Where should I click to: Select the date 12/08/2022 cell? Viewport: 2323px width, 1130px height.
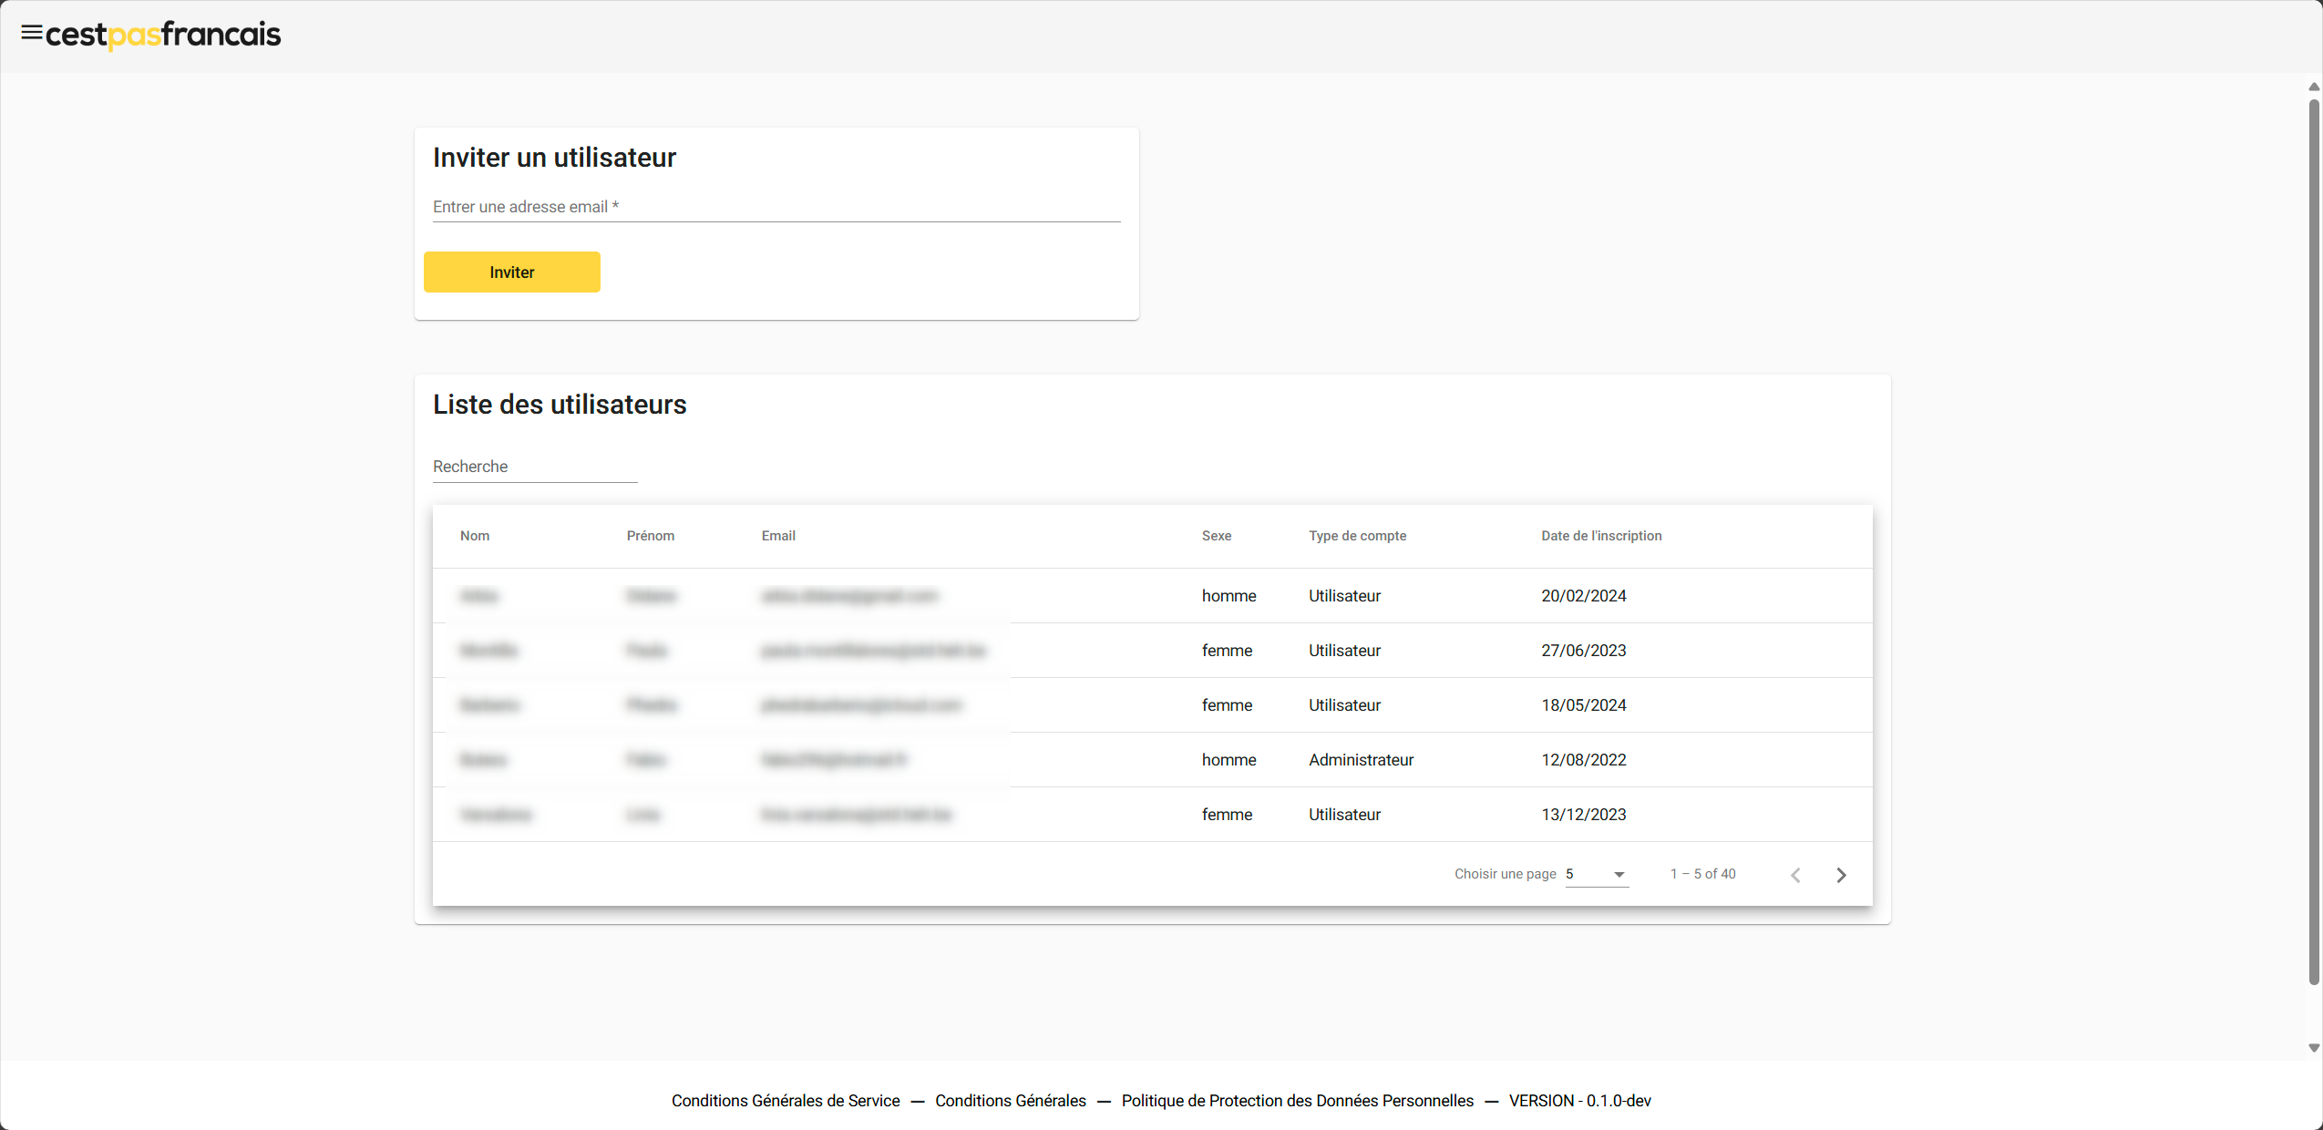[1584, 760]
